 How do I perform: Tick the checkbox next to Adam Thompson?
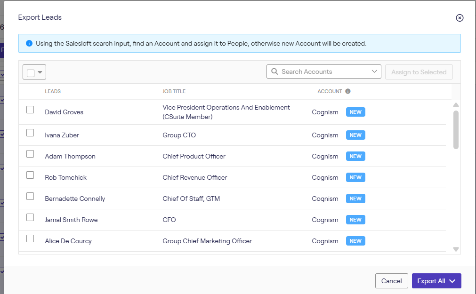(x=30, y=154)
